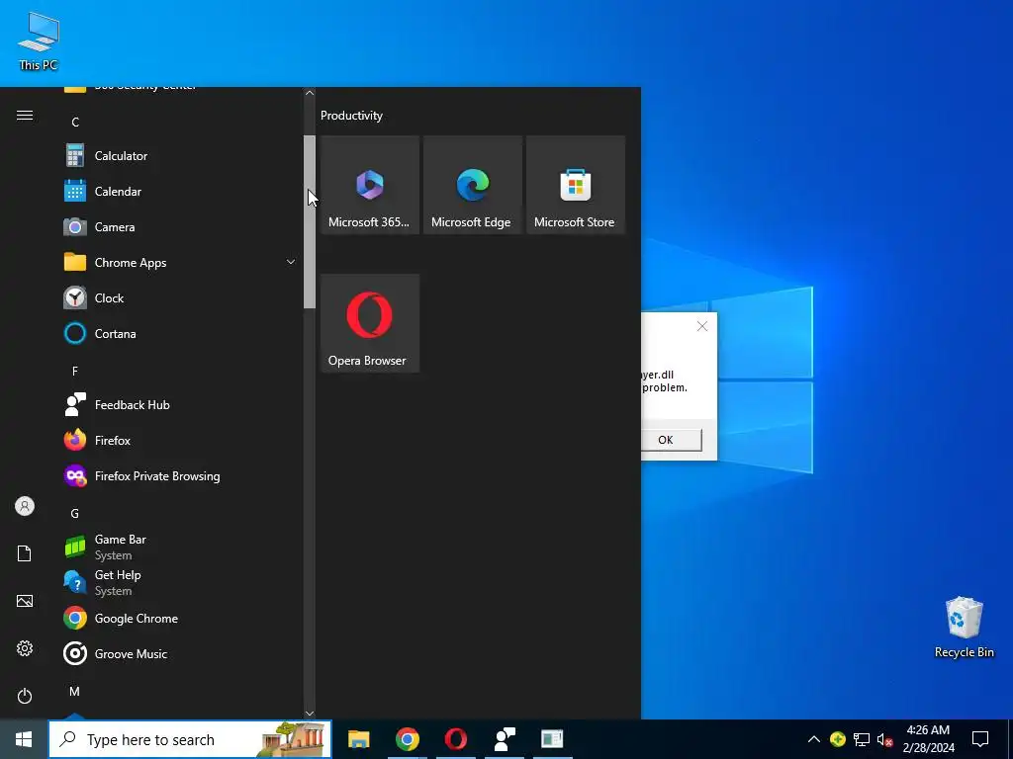Click the Windows Start button
1013x759 pixels.
24,739
